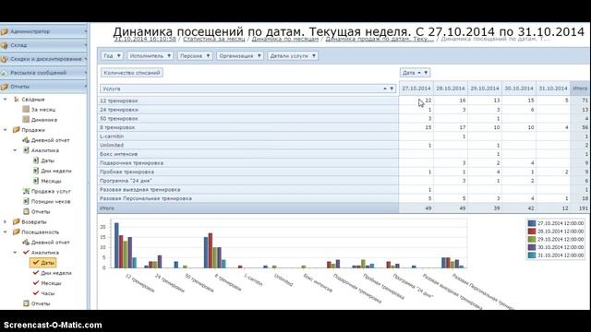
Task: Click the 12 тренировок row label
Action: [x=119, y=101]
